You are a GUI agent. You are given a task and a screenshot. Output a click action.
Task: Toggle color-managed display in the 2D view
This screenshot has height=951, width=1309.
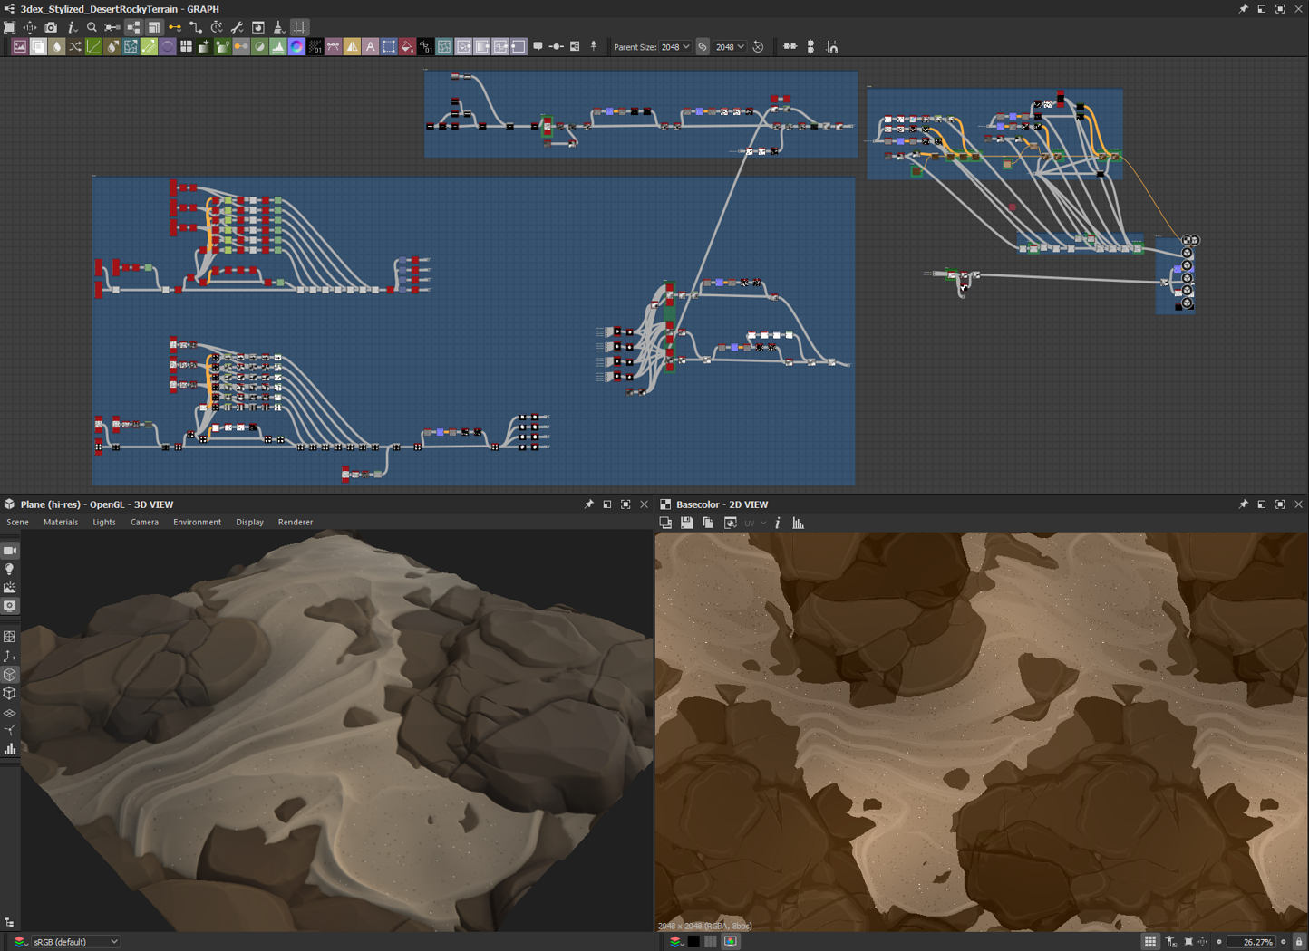(x=731, y=942)
